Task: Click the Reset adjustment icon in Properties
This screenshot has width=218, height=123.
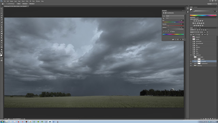Action: [x=178, y=40]
